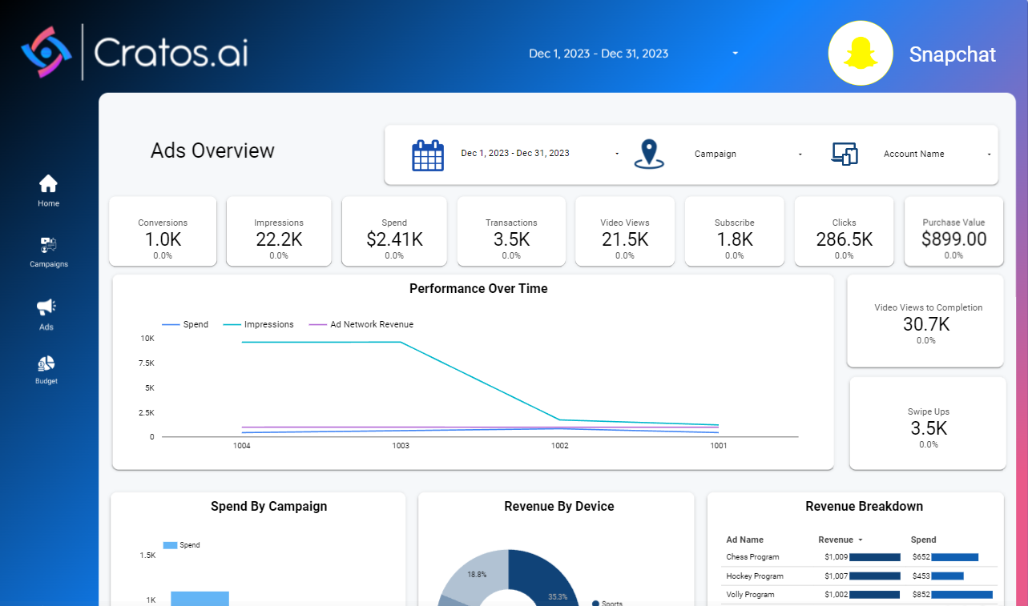1028x606 pixels.
Task: Click the Performance Over Time chart title
Action: (478, 289)
